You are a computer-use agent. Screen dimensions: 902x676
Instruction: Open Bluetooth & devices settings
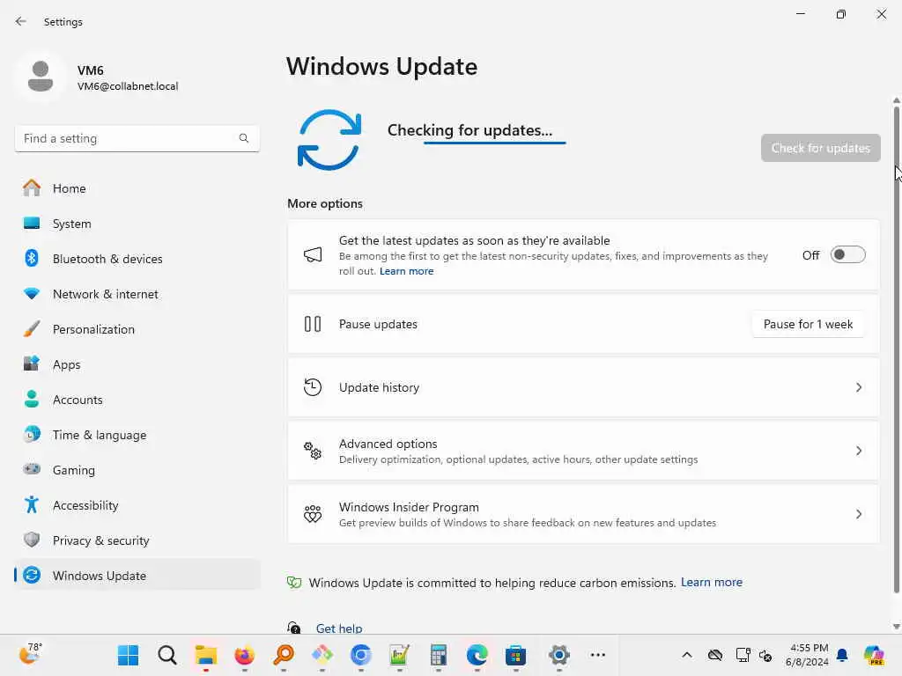point(137,259)
